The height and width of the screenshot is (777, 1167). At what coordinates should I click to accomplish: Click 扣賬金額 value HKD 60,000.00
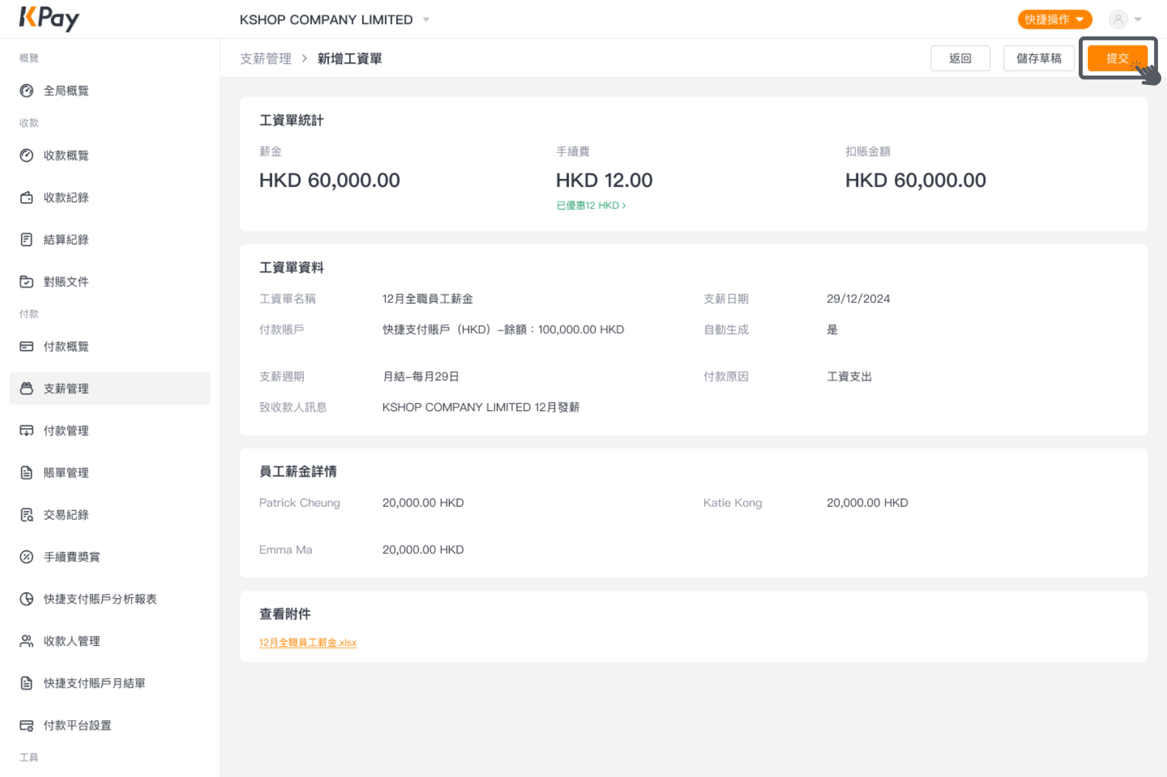tap(915, 180)
